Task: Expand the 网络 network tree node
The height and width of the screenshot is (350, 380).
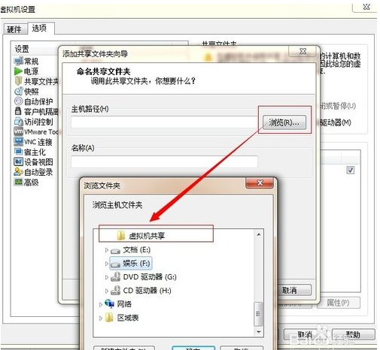Action: pos(101,304)
